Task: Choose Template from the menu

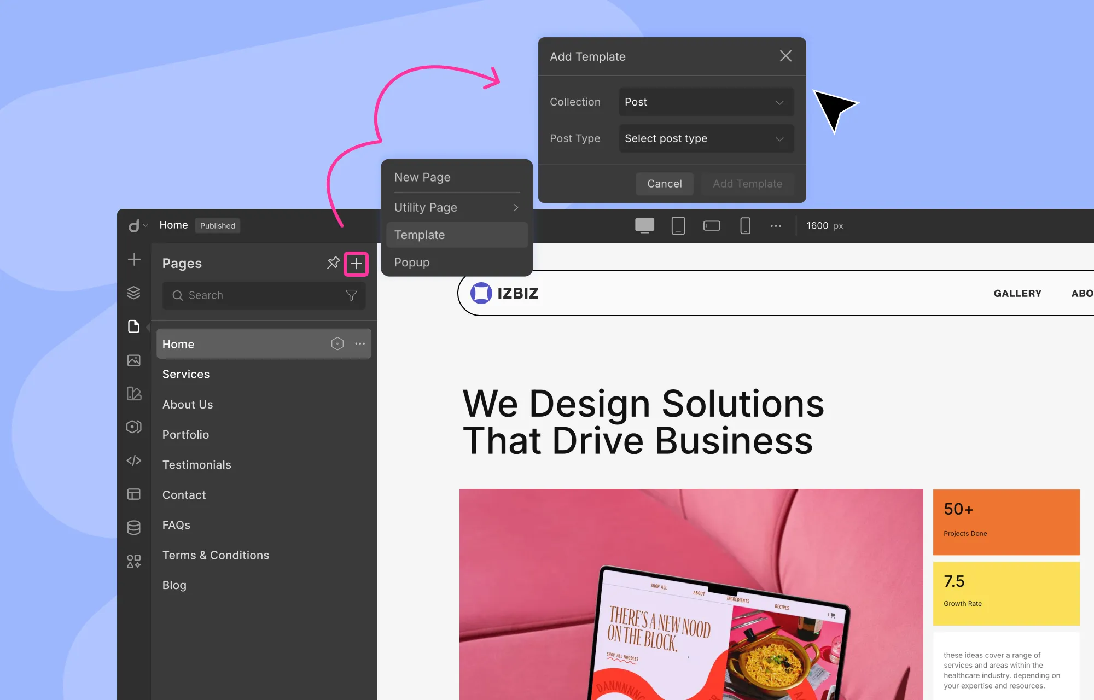Action: click(457, 235)
